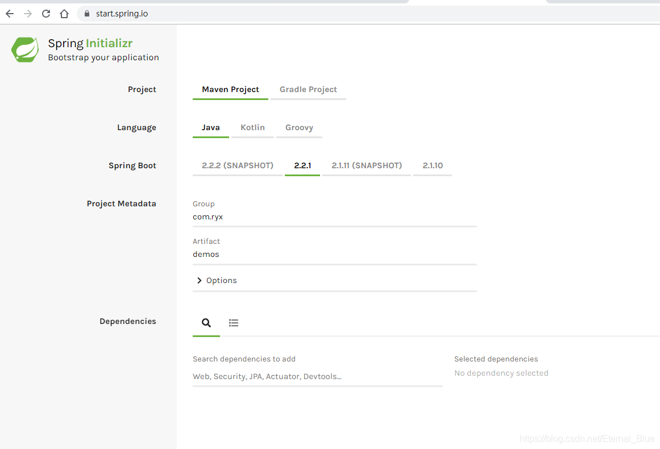The height and width of the screenshot is (449, 660).
Task: Choose Kotlin as the language
Action: (x=252, y=127)
